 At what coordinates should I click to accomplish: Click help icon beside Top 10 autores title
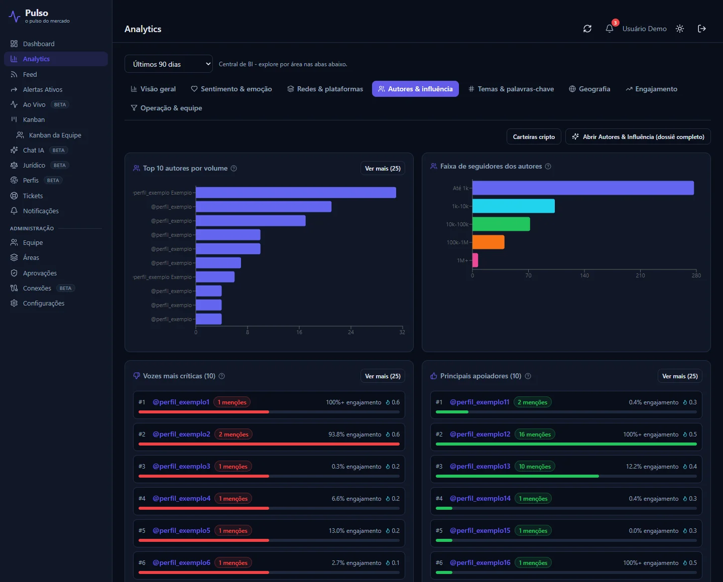234,169
